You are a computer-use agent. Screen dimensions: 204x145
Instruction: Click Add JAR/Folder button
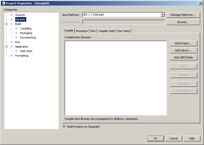pos(183,57)
